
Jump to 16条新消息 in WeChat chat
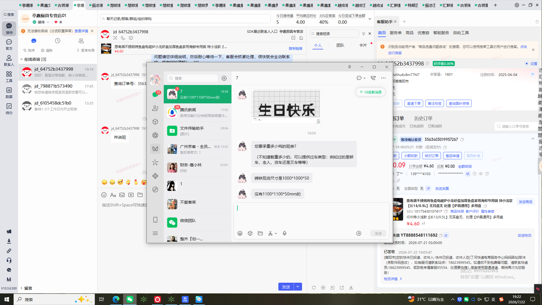click(371, 92)
